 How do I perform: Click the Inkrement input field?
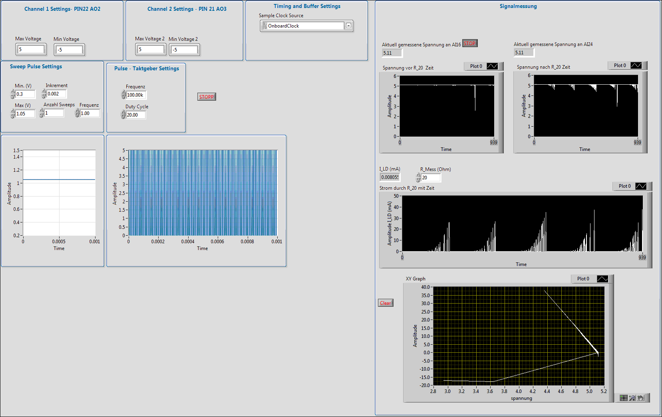[56, 94]
